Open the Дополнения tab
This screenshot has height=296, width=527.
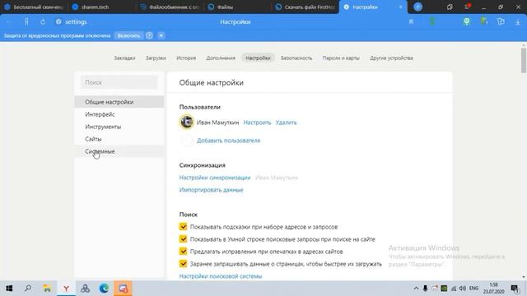221,58
